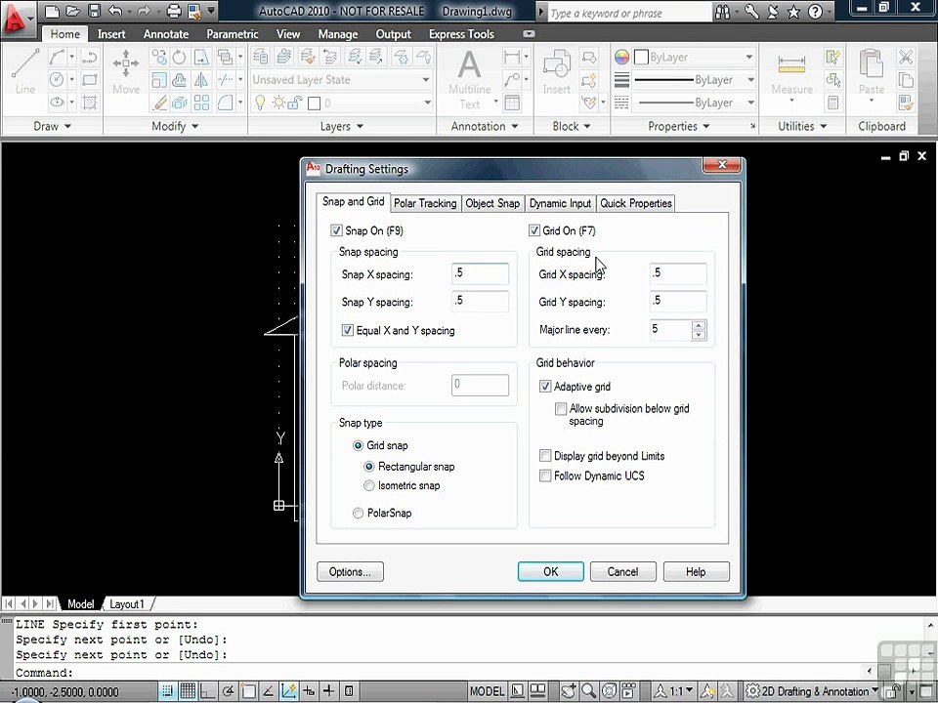Expand the Block panel
The image size is (938, 703).
pyautogui.click(x=572, y=126)
